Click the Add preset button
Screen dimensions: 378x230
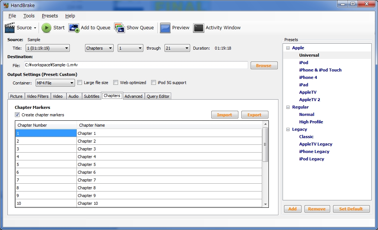coord(293,209)
